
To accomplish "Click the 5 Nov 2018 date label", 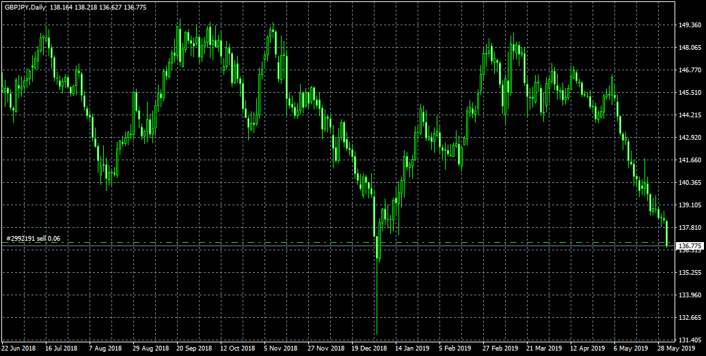I will (281, 348).
